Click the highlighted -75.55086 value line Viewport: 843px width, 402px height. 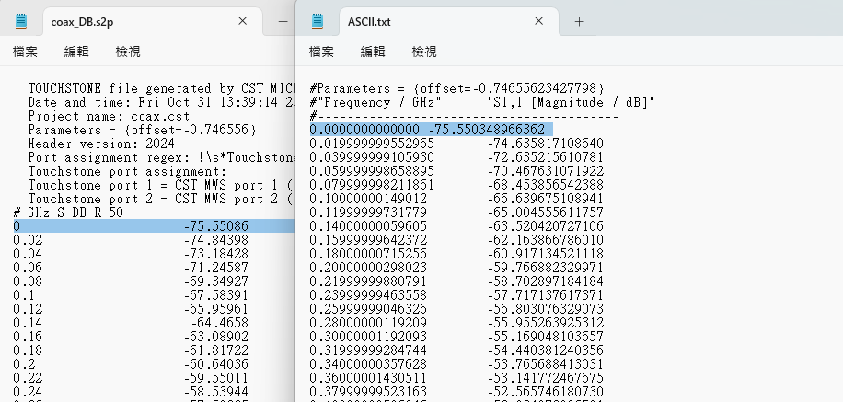[x=155, y=226]
